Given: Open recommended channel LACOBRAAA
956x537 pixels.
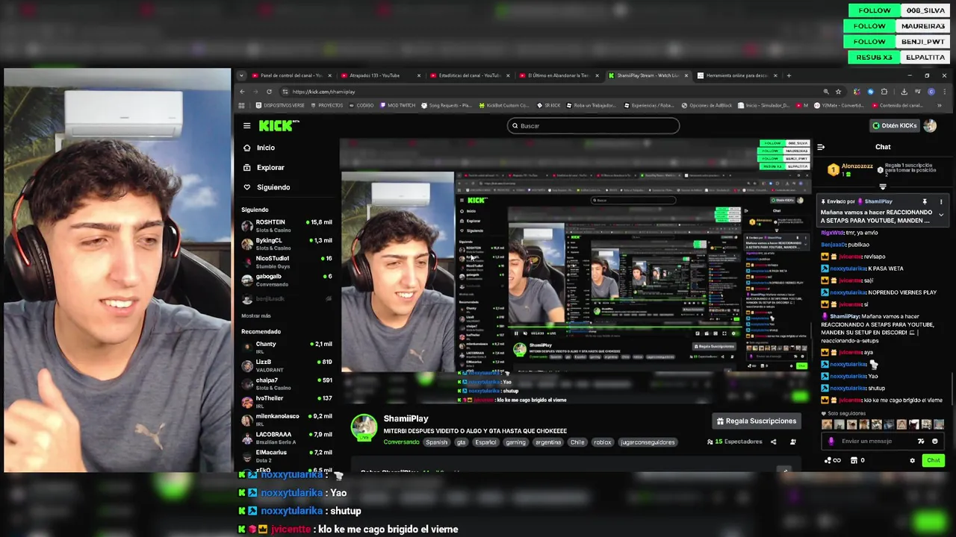Looking at the screenshot, I should (287, 438).
